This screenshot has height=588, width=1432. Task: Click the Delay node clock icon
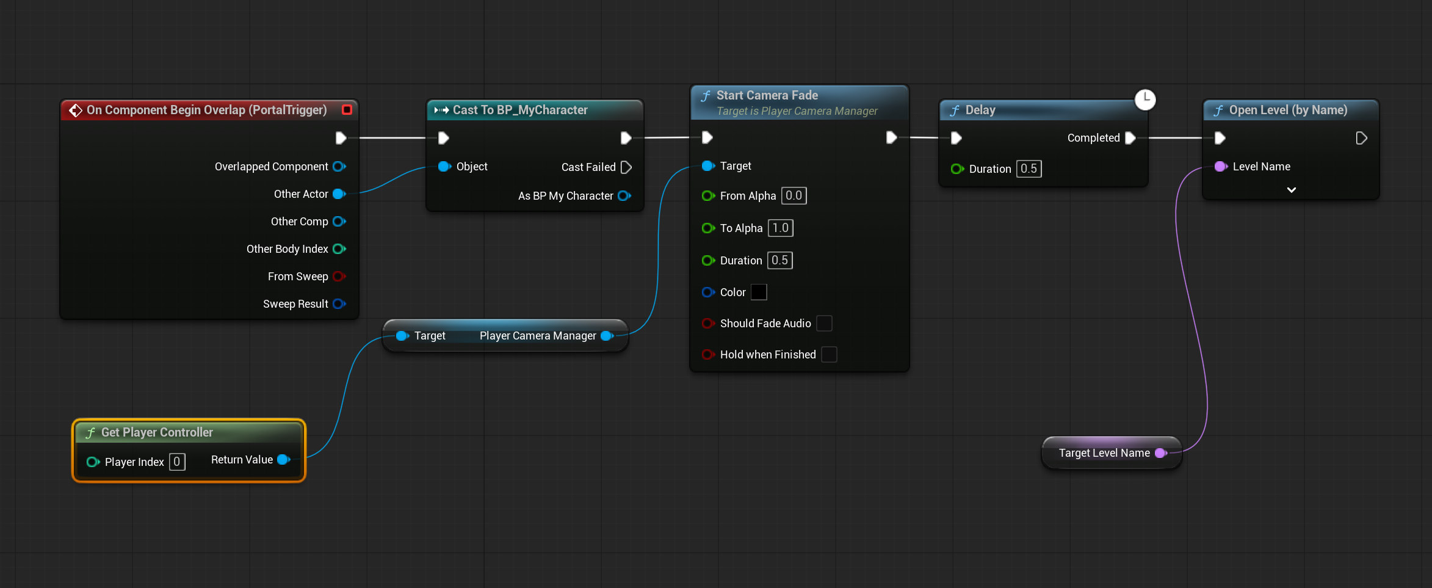click(x=1145, y=100)
